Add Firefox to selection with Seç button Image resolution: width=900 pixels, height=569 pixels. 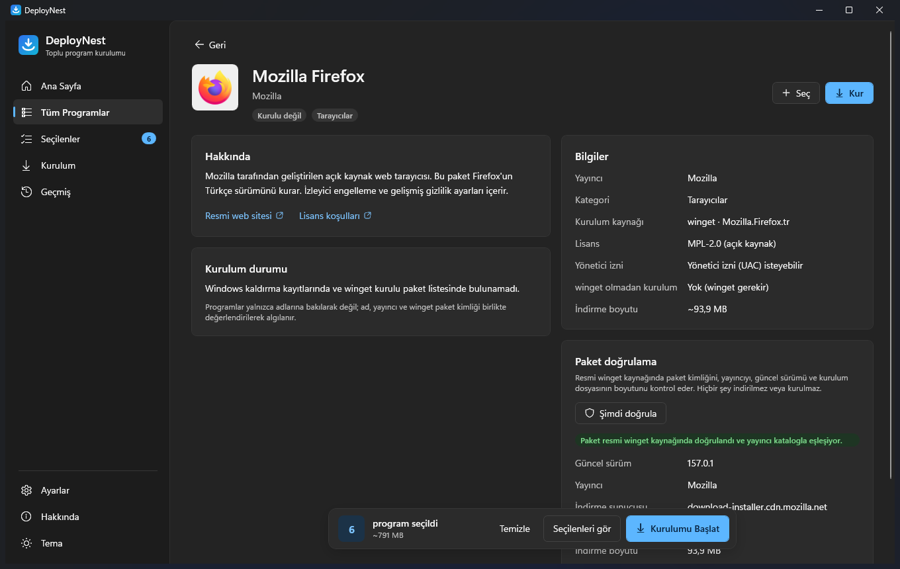[796, 93]
